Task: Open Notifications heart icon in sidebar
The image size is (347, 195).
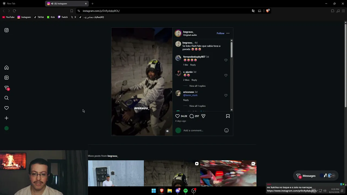Action: (x=7, y=108)
